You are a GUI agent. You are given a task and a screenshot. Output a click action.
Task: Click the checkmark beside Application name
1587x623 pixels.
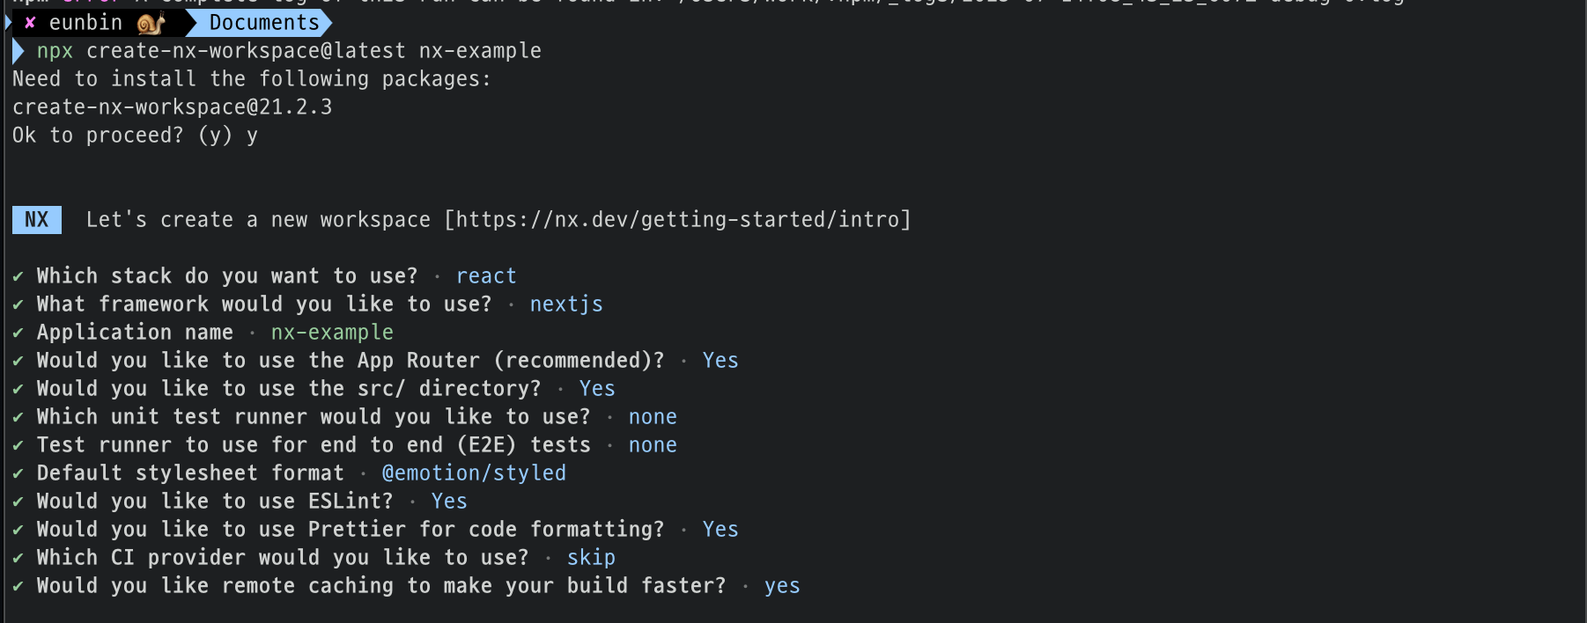18,333
